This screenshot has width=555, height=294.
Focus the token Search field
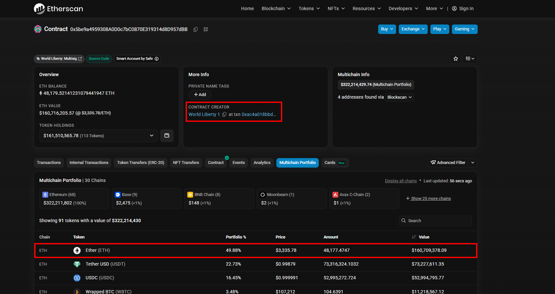coord(436,221)
